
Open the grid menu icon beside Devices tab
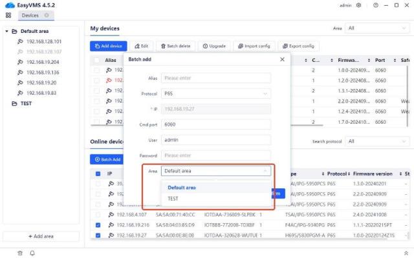(8, 15)
